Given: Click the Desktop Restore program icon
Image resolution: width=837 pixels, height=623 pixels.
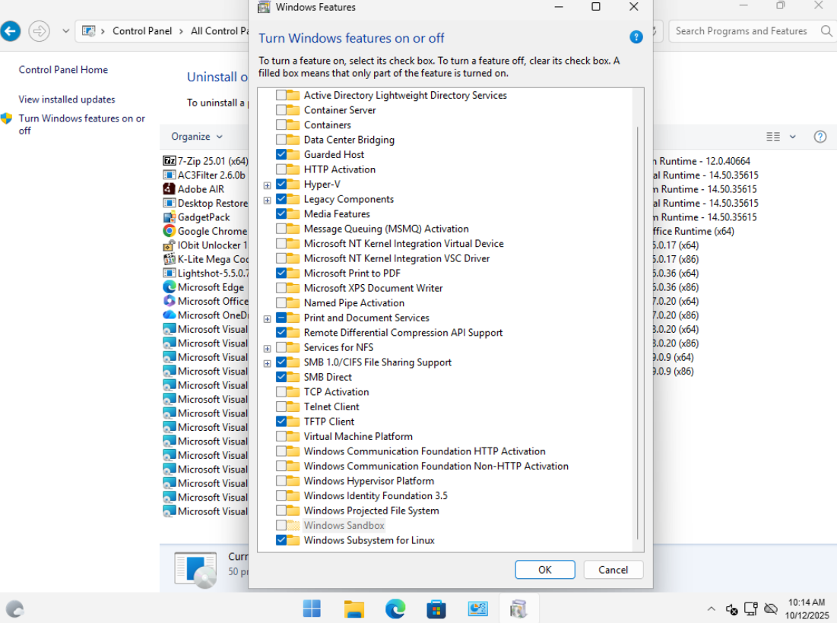Looking at the screenshot, I should click(x=170, y=203).
